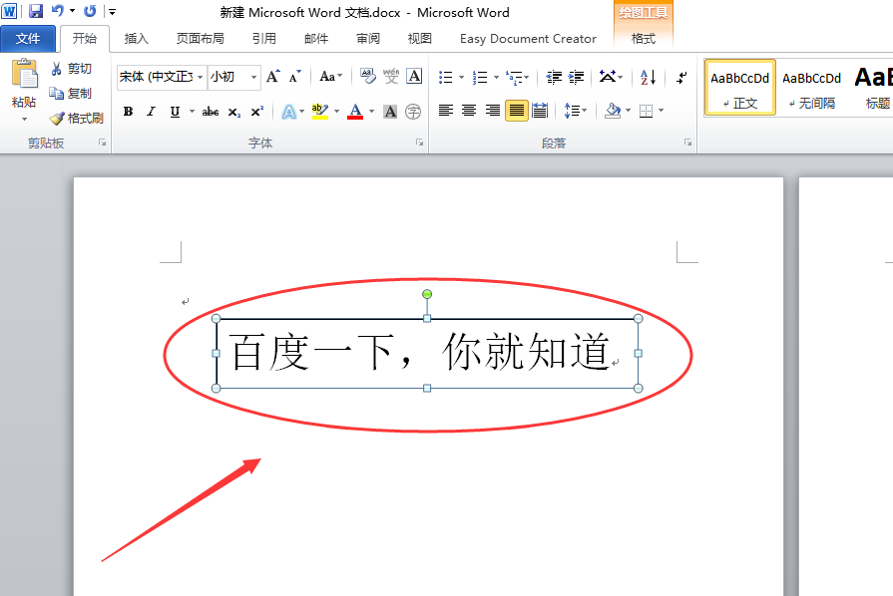Open the 文件 menu
Viewport: 893px width, 596px height.
tap(28, 39)
